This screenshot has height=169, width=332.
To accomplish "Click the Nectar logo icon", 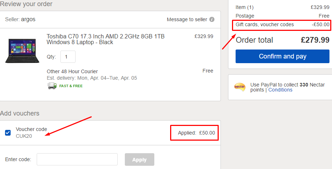I will [x=240, y=87].
